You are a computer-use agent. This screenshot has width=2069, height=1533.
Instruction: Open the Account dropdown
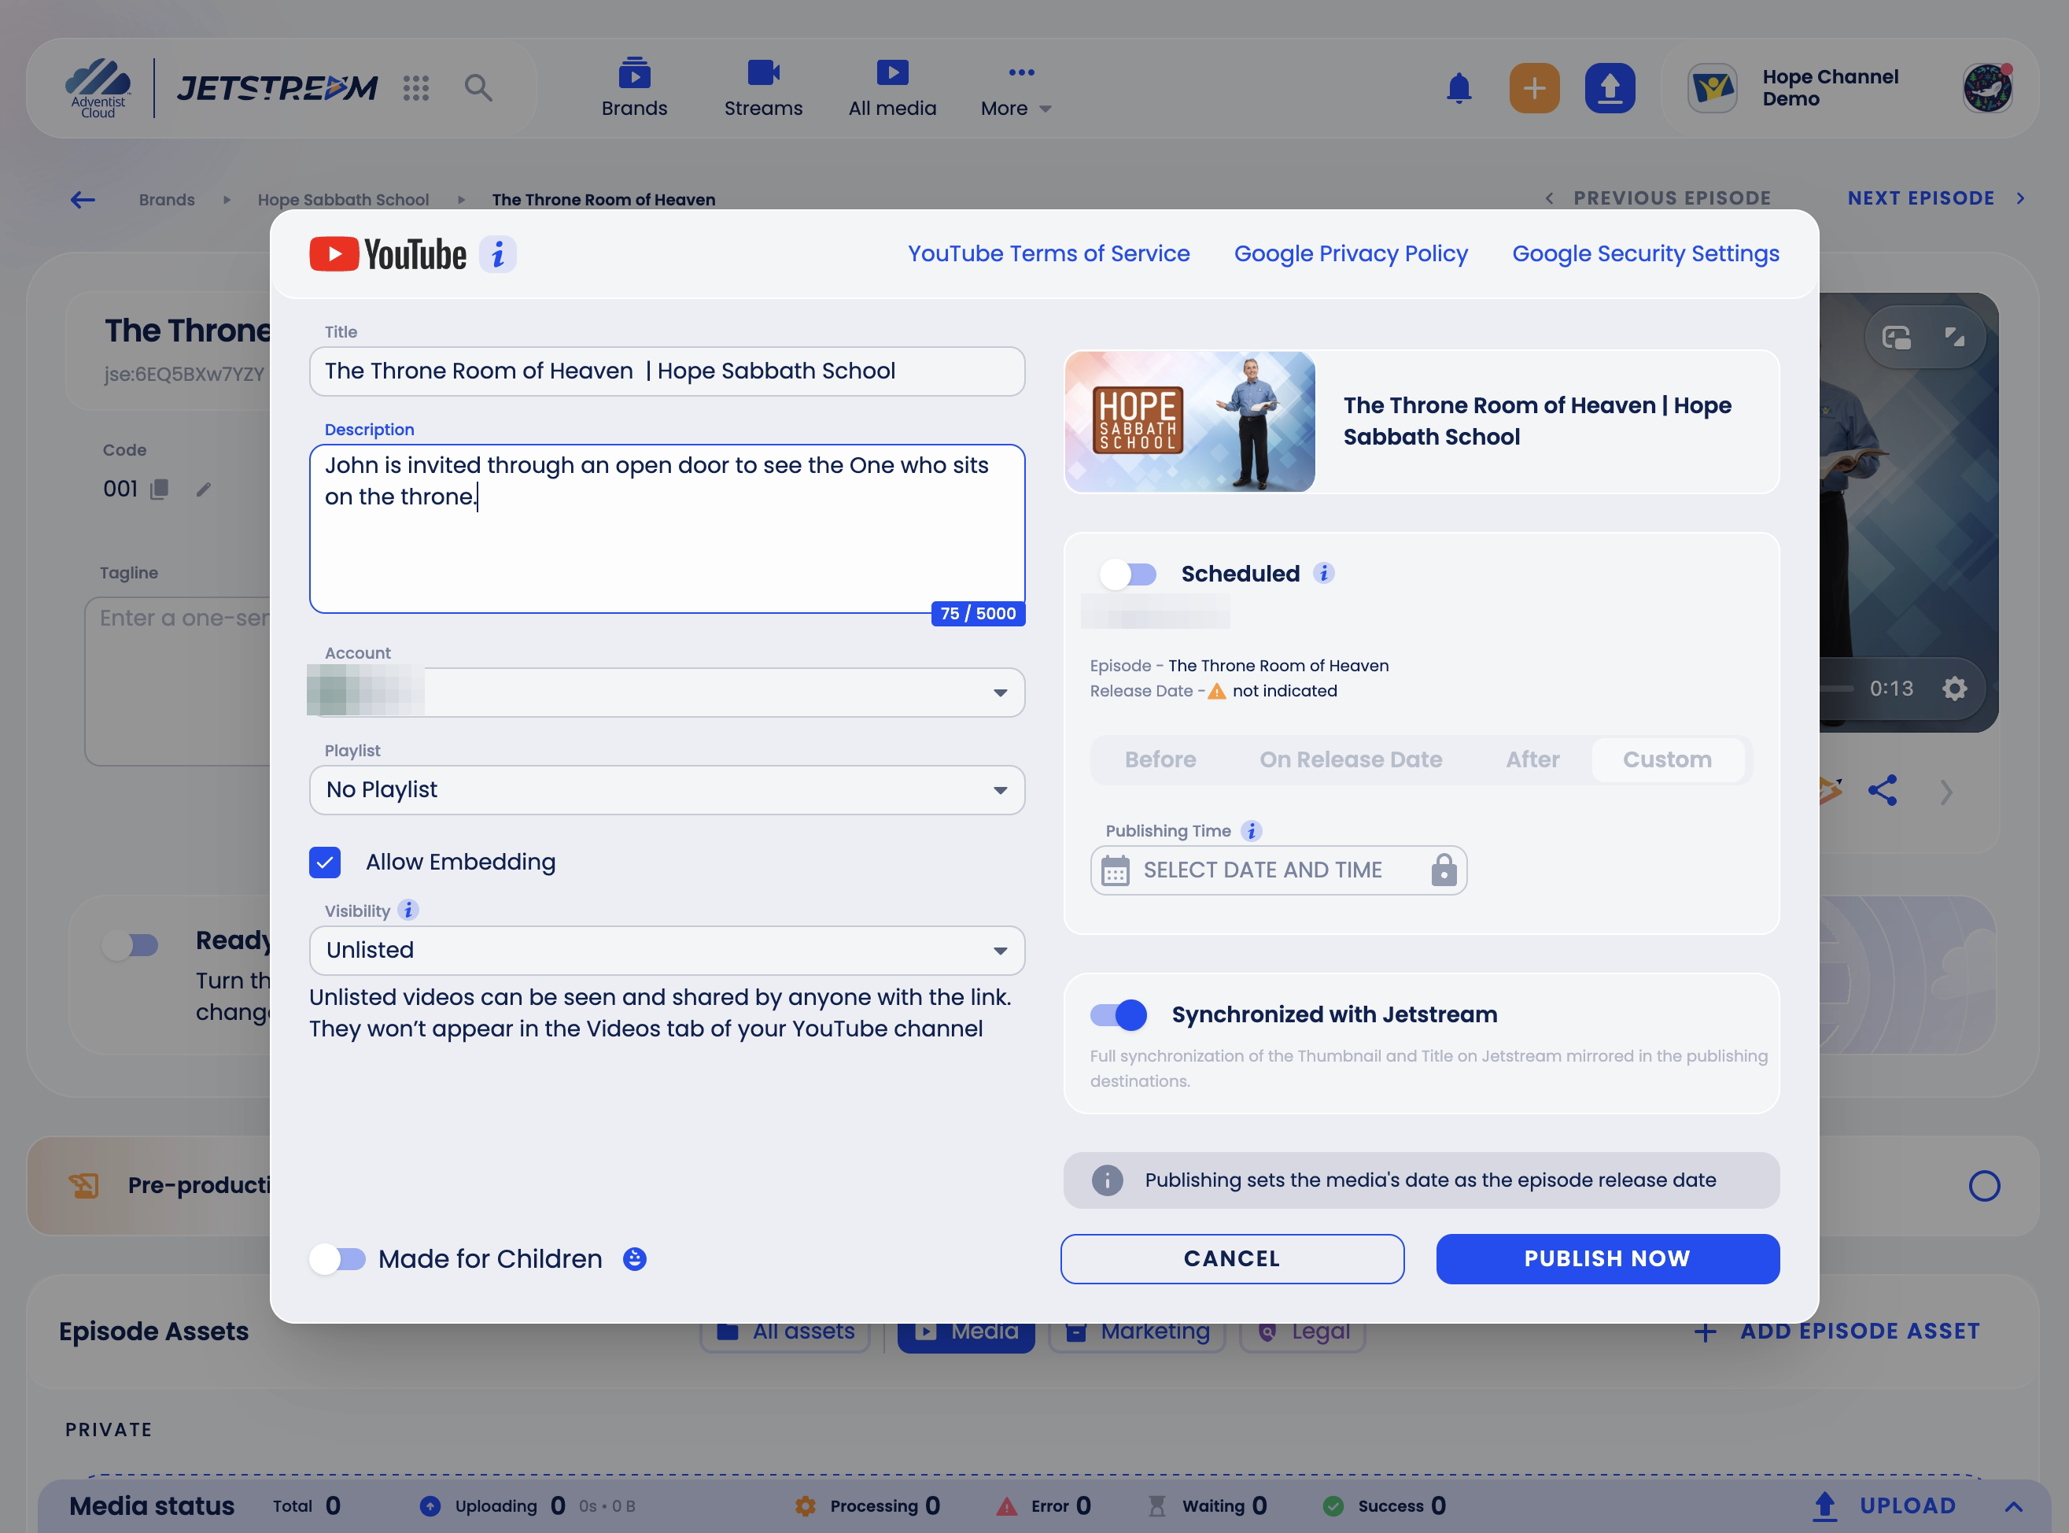pyautogui.click(x=667, y=693)
